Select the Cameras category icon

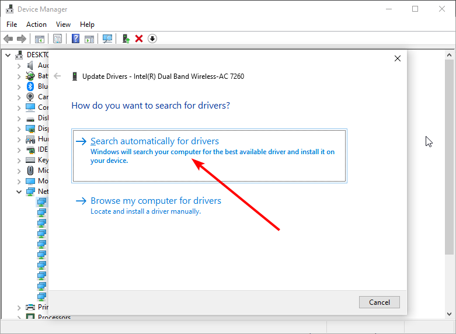coord(30,97)
